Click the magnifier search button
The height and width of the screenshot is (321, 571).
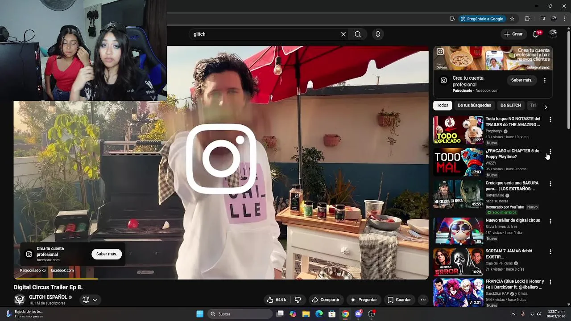point(358,34)
